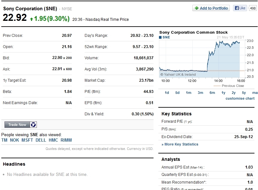Image resolution: width=258 pixels, height=190 pixels.
Task: Click the green plus icon on Add to Portfolio
Action: point(196,8)
